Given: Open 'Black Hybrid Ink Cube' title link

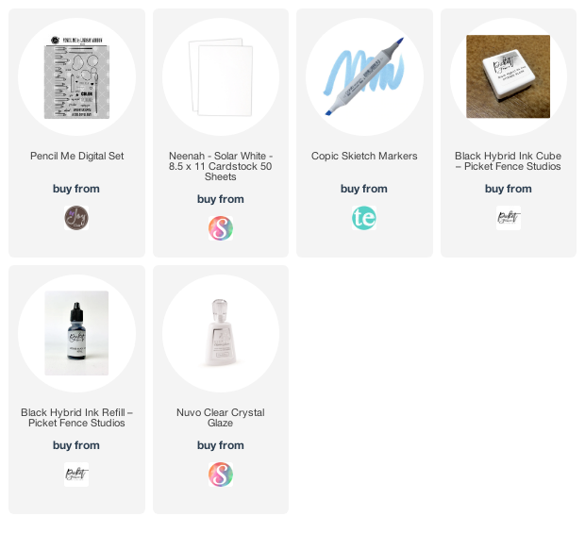Looking at the screenshot, I should pos(509,161).
